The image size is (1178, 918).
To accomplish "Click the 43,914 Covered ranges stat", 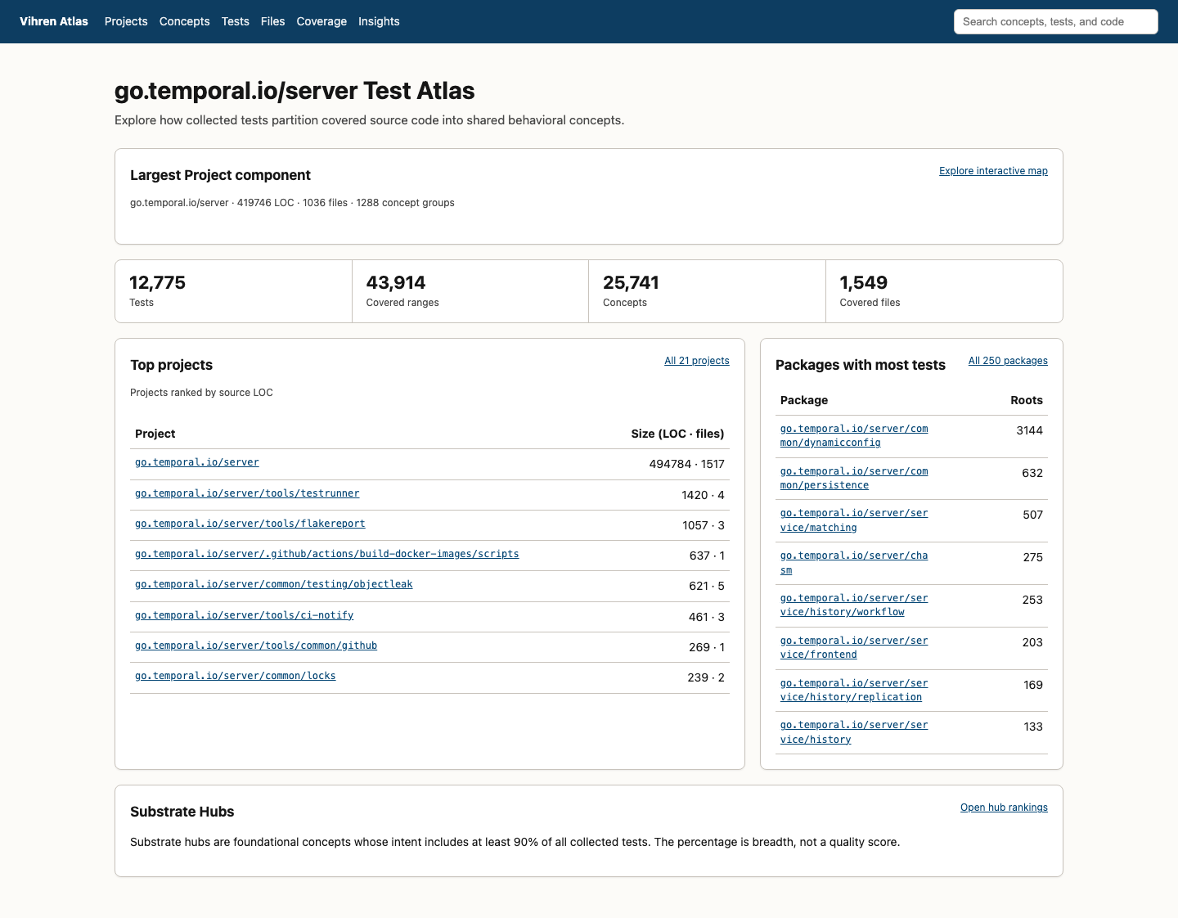I will (470, 291).
